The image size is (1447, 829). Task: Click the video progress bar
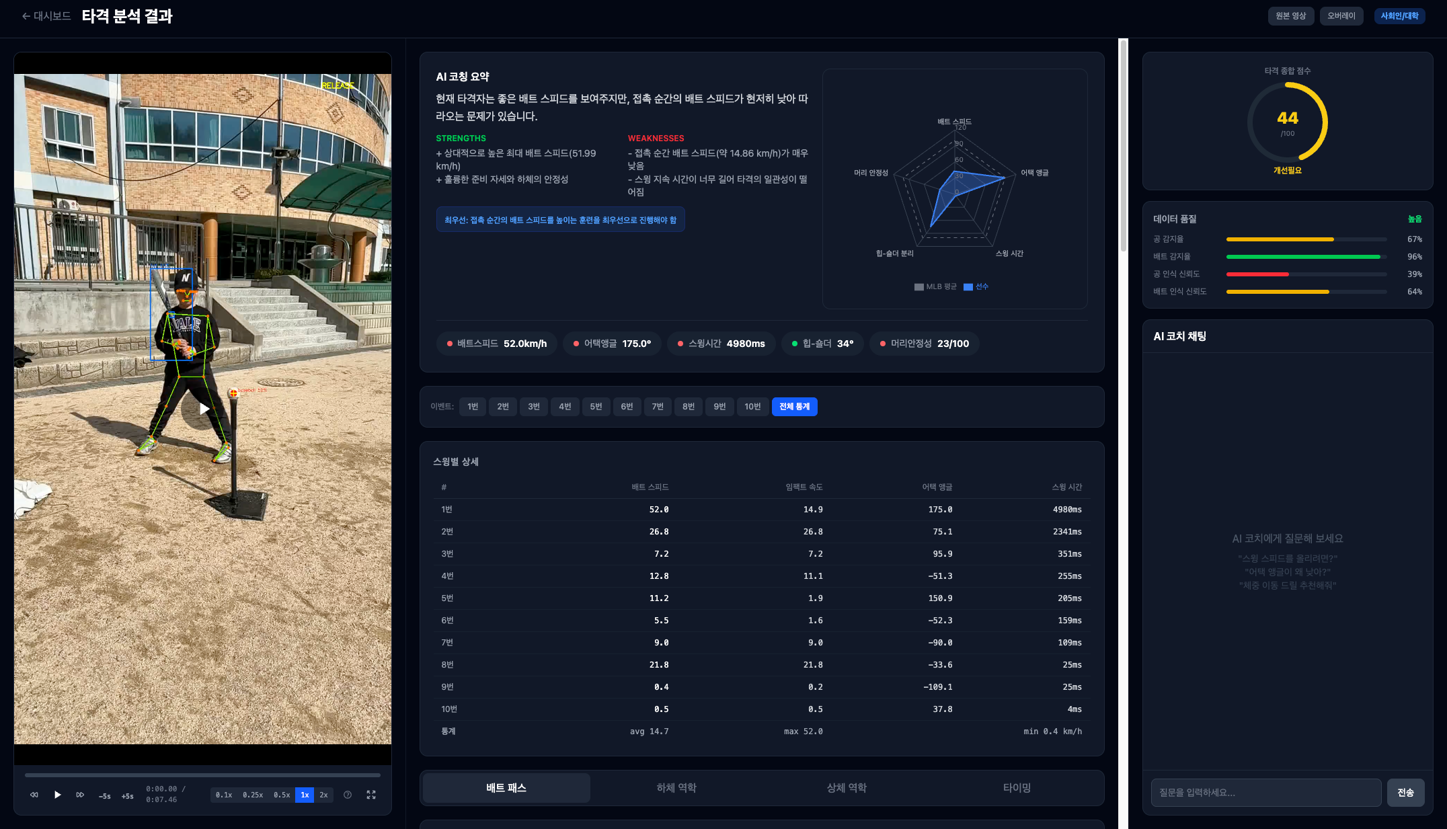(202, 775)
